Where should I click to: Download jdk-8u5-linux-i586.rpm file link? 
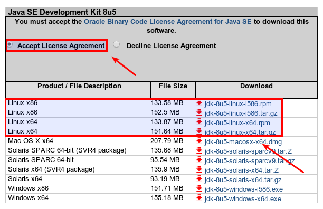(x=238, y=104)
